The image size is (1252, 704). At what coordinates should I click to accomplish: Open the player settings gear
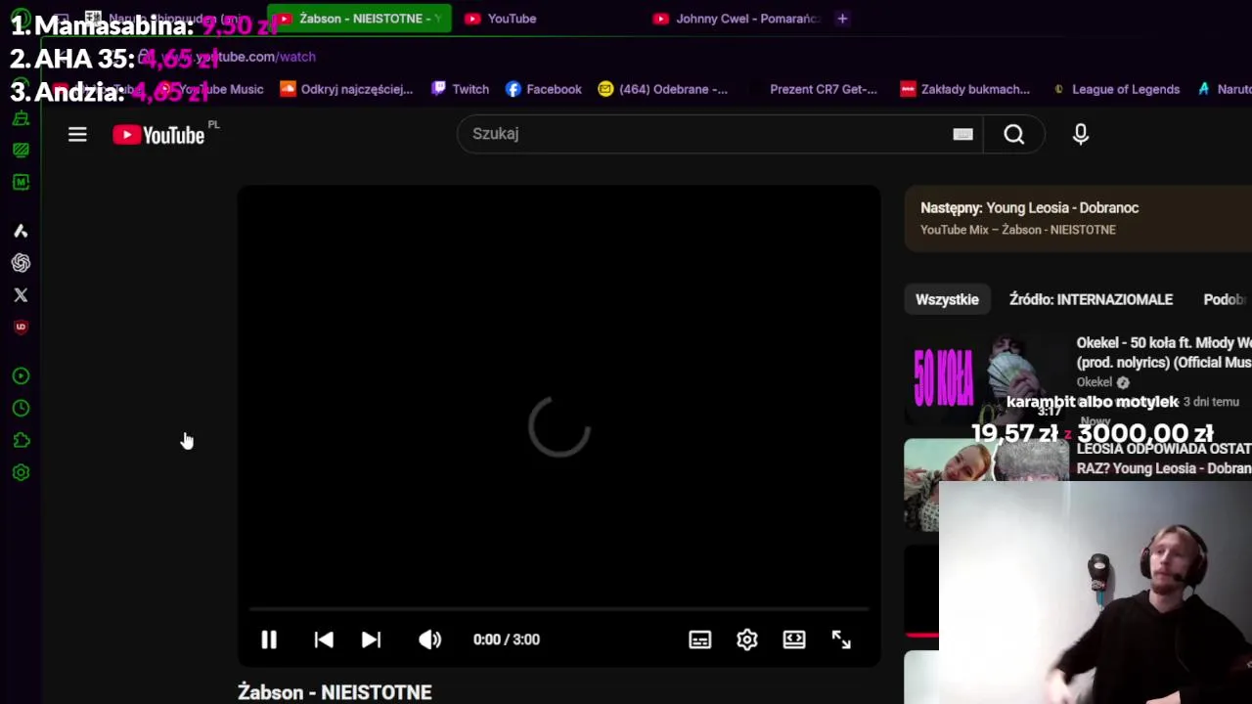click(x=746, y=639)
